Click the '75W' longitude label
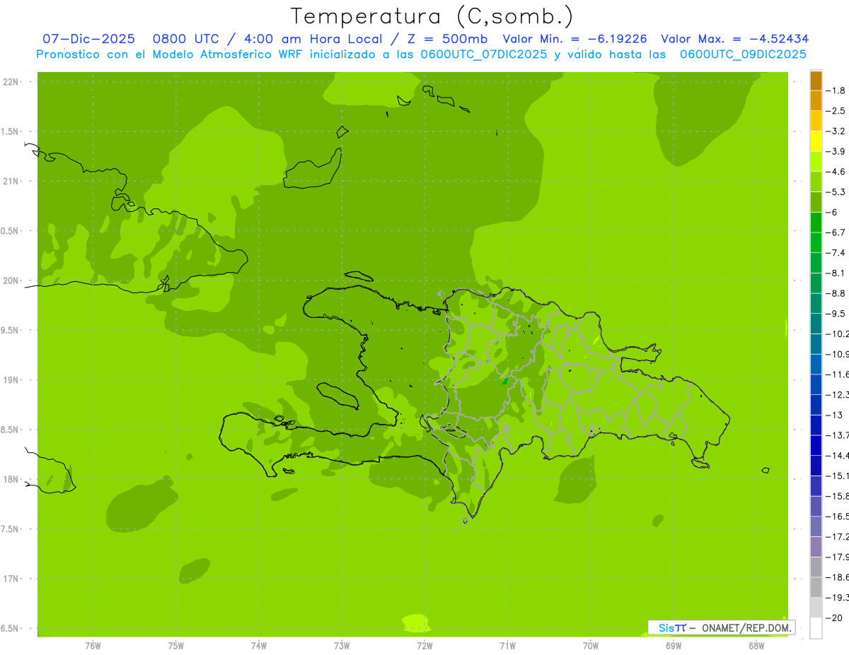This screenshot has width=849, height=655. pos(175,646)
